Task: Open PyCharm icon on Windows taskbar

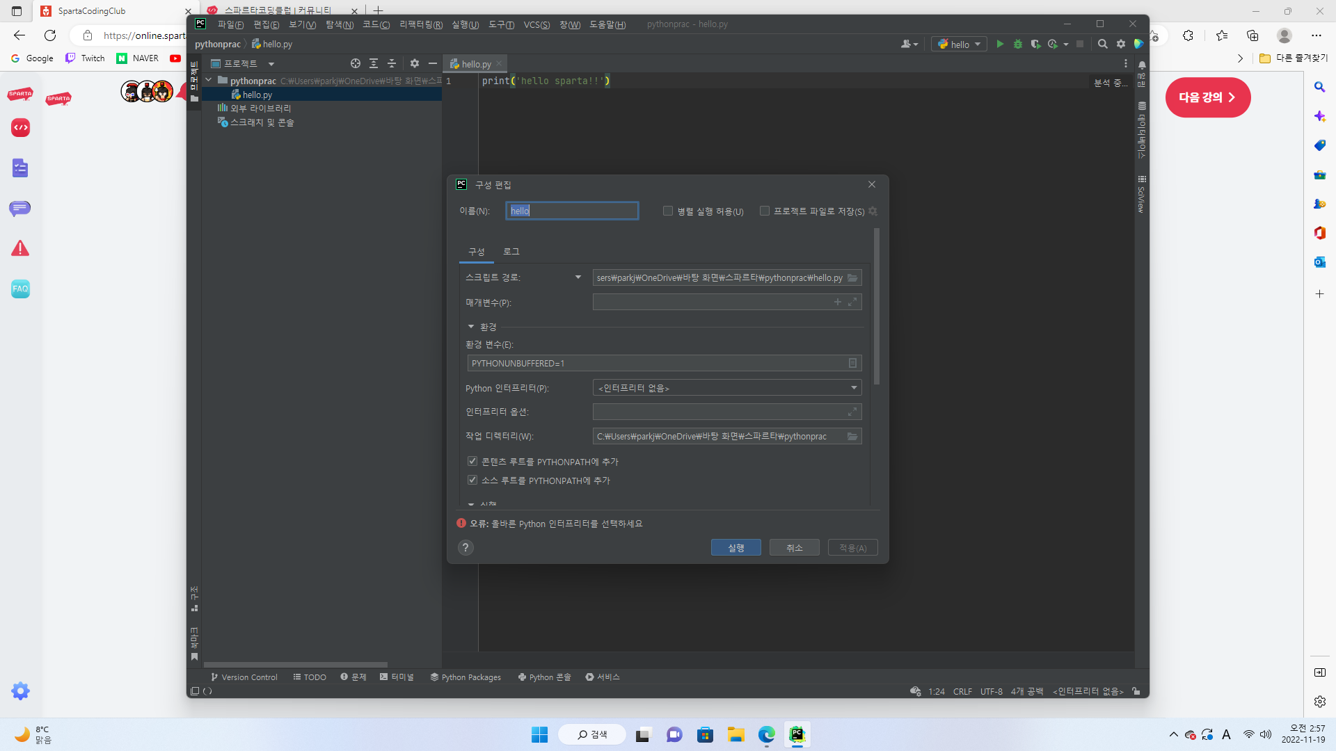Action: coord(797,734)
